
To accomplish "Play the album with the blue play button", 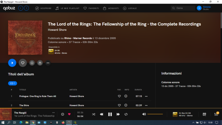I will [12, 63].
